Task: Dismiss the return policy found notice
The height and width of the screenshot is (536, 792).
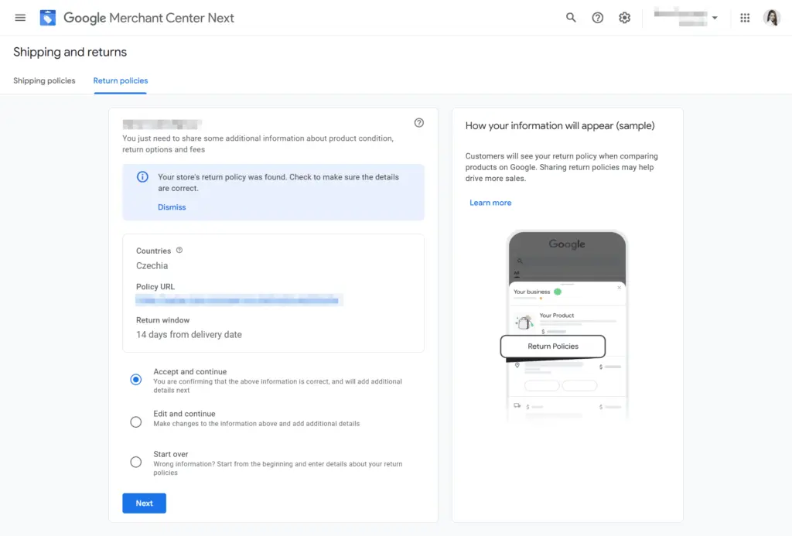Action: (x=172, y=207)
